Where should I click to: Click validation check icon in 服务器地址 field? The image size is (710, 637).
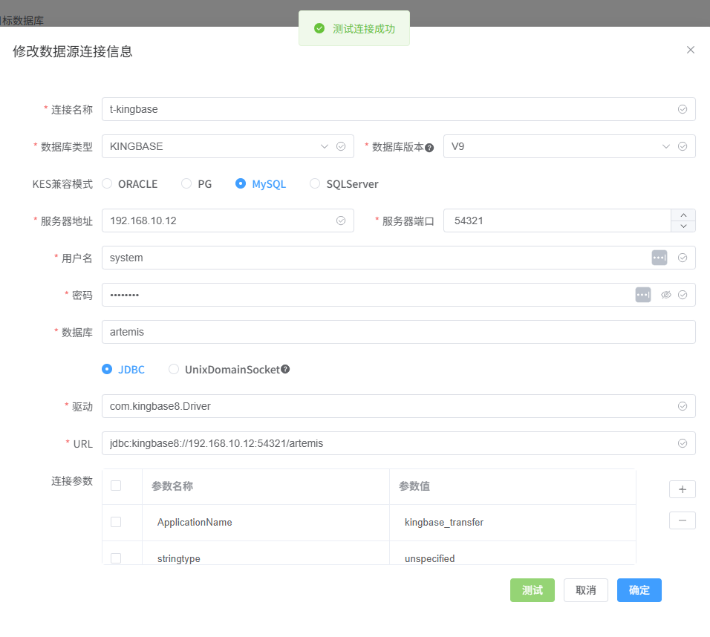click(x=341, y=220)
